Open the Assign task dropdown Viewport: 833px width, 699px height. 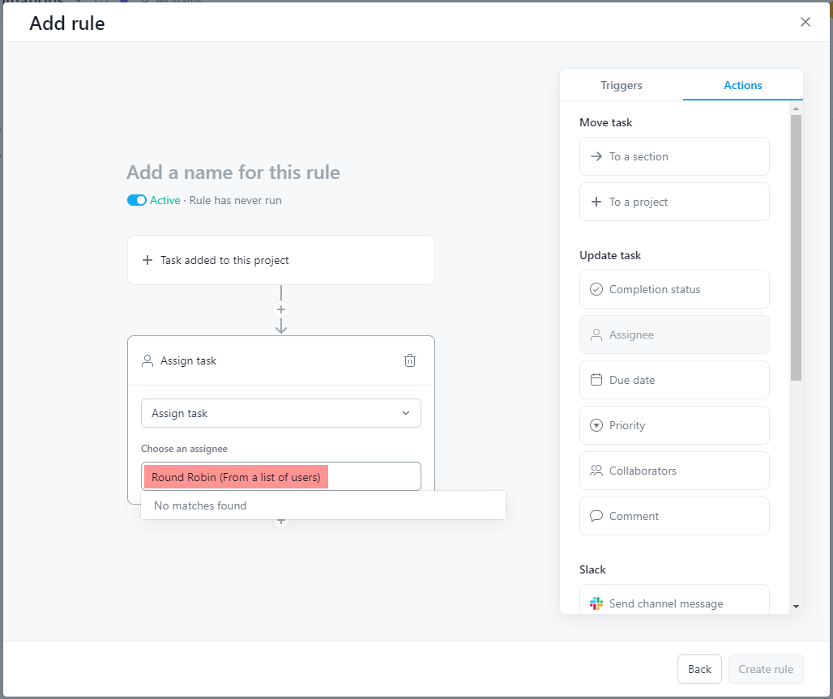point(280,413)
